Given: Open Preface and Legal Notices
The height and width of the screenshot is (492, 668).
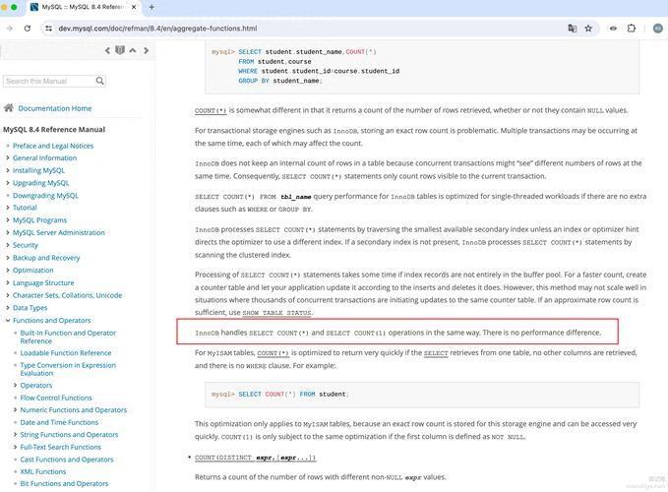Looking at the screenshot, I should point(53,146).
